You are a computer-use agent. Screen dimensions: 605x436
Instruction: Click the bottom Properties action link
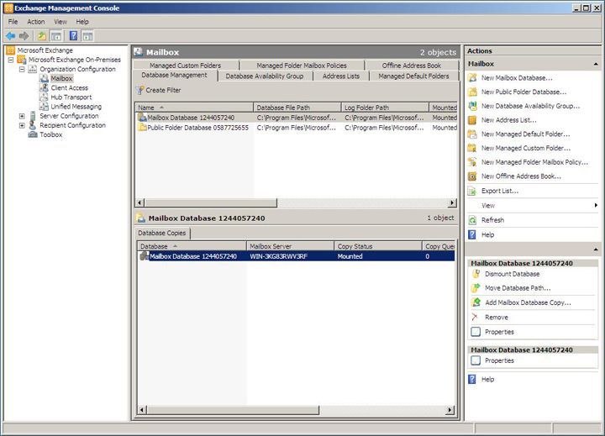[x=499, y=360]
